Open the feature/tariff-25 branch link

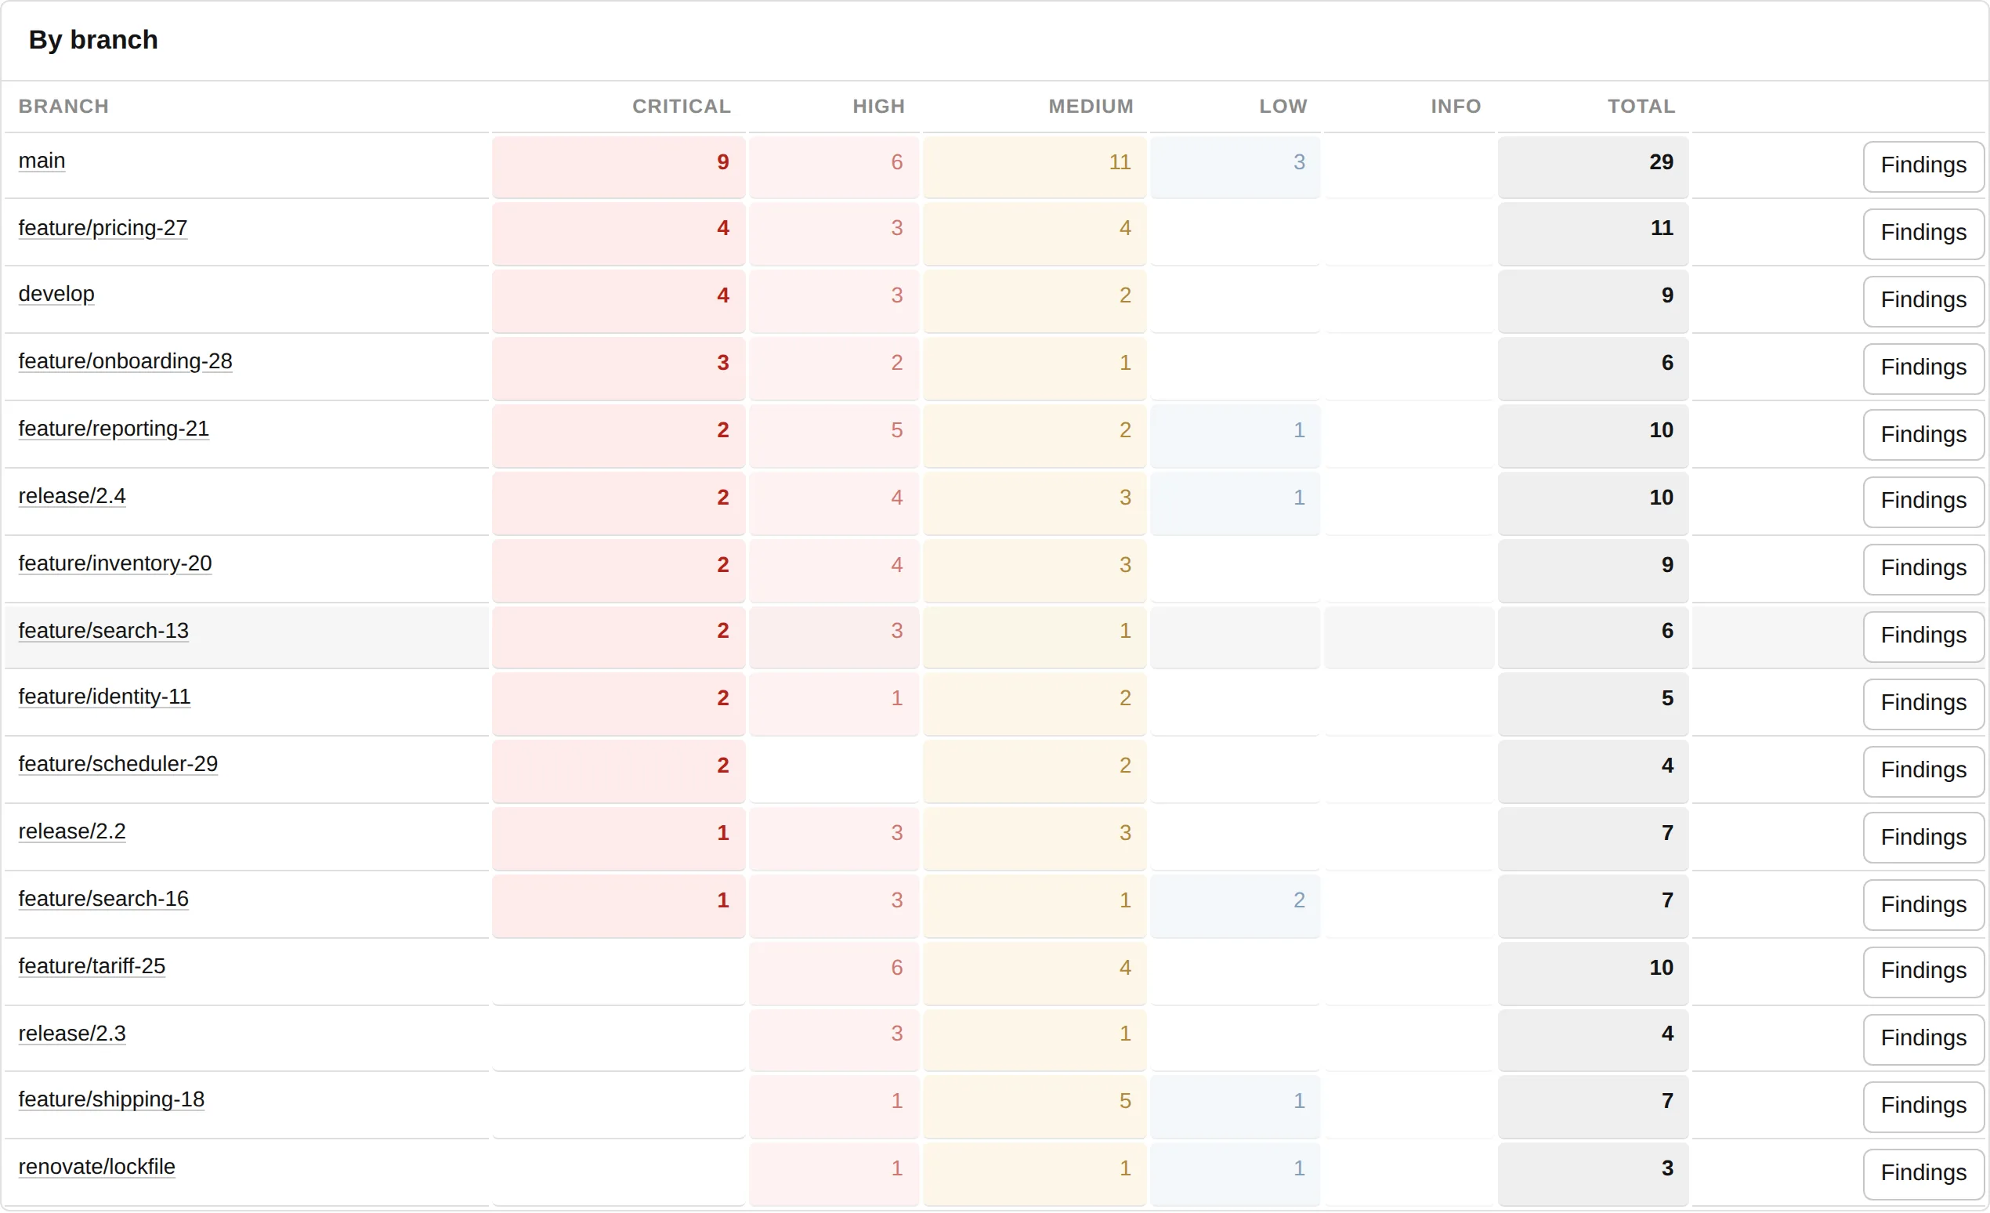[x=92, y=967]
